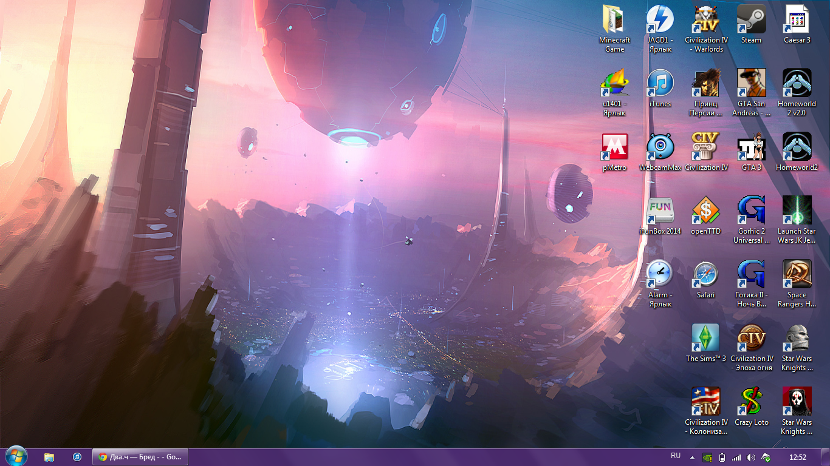This screenshot has width=830, height=466.
Task: Launch iTunes from the taskbar pin
Action: [77, 457]
